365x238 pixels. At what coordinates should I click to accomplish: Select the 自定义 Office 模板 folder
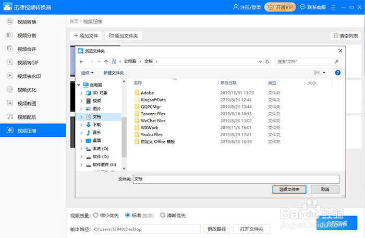157,142
